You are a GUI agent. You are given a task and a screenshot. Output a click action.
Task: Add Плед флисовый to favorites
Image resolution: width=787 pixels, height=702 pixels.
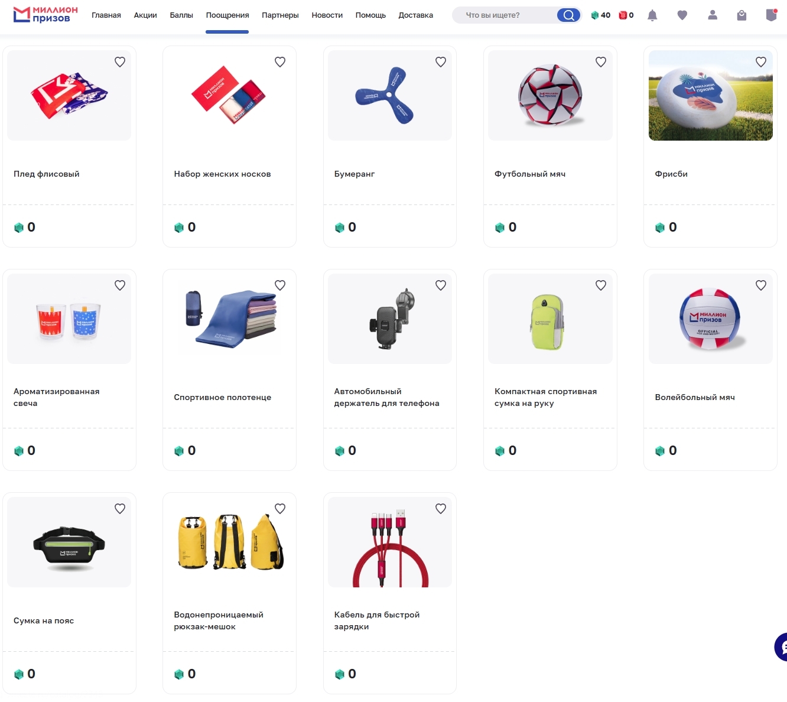pyautogui.click(x=120, y=62)
